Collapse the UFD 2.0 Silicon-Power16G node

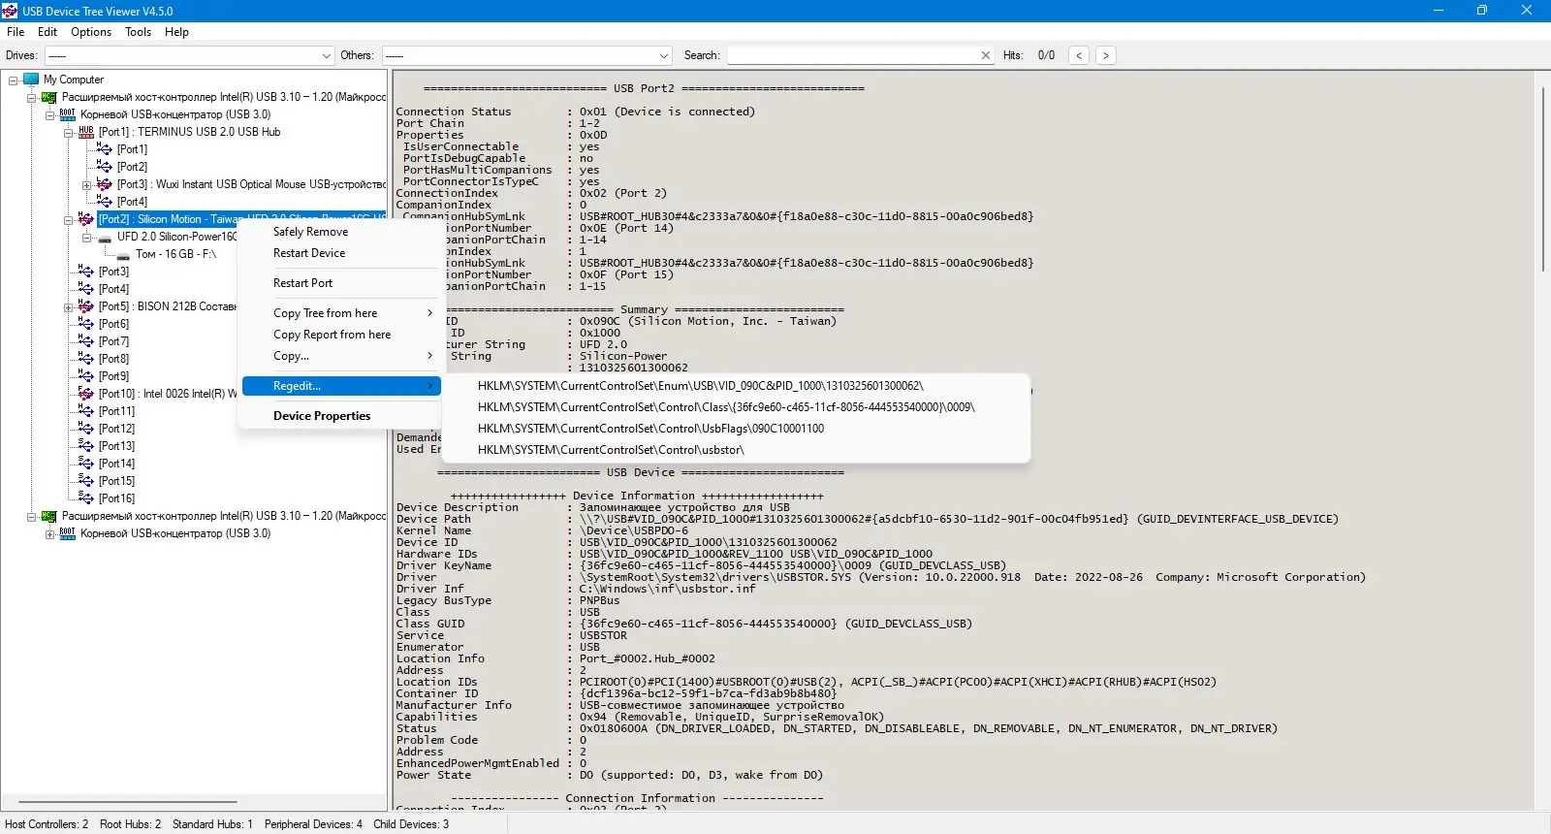[87, 238]
